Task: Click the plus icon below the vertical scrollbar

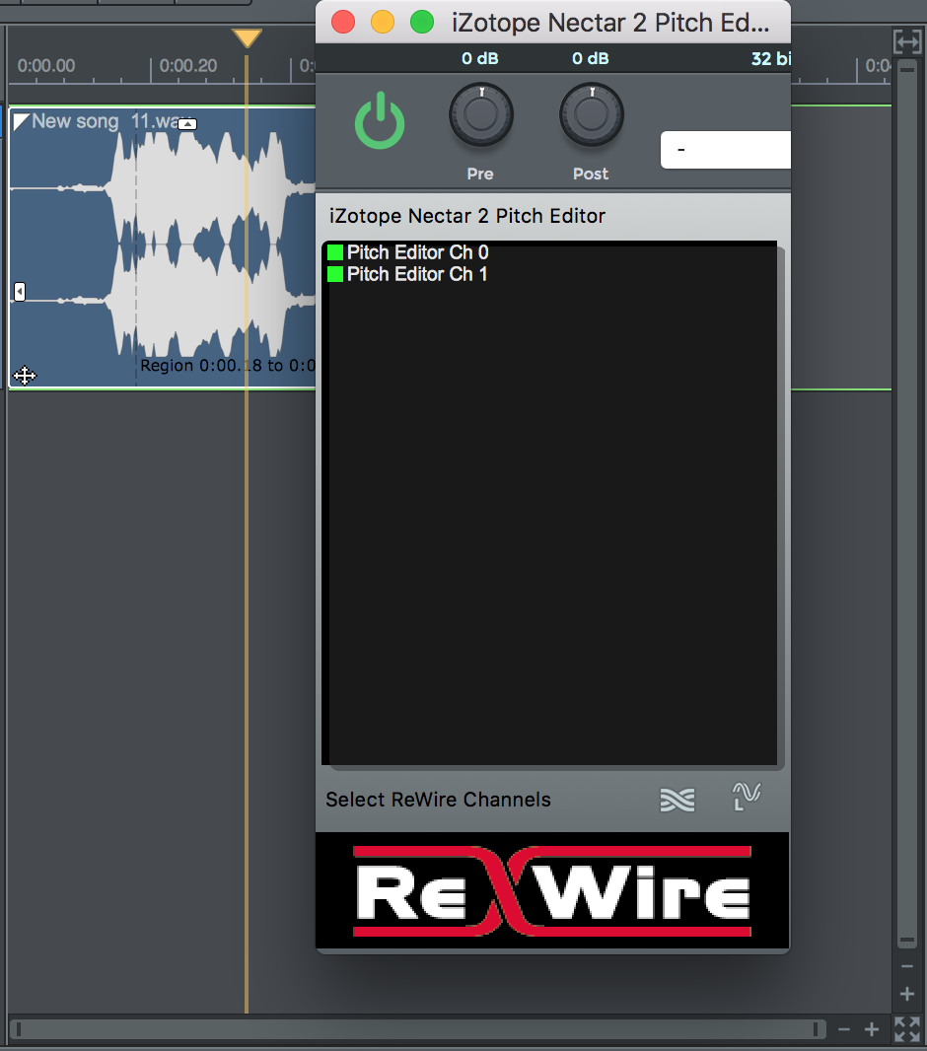Action: pyautogui.click(x=907, y=994)
